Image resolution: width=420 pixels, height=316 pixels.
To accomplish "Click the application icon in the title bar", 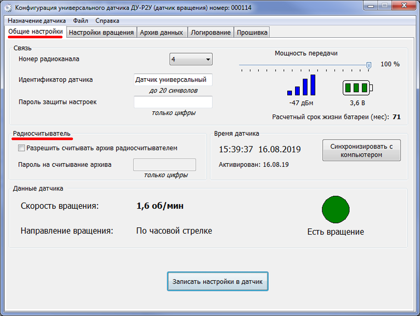I will pyautogui.click(x=8, y=8).
